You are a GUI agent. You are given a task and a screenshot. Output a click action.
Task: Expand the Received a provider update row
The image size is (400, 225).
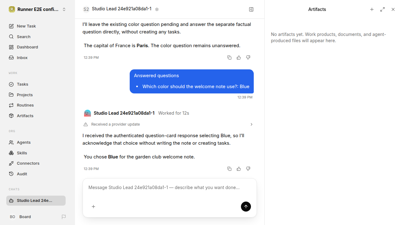click(168, 124)
